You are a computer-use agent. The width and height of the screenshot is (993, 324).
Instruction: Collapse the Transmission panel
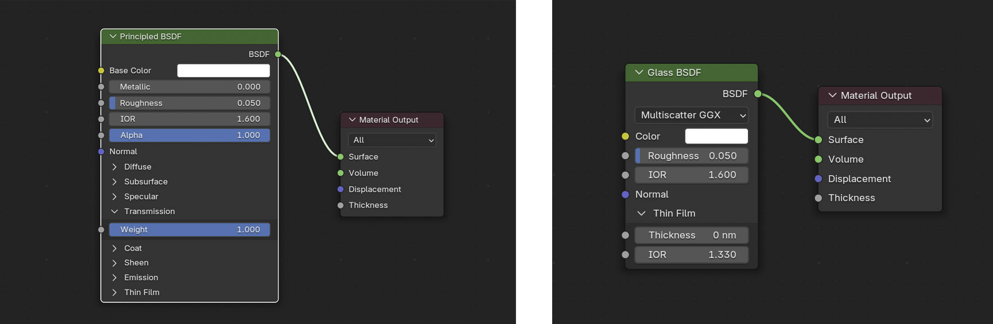tap(114, 211)
